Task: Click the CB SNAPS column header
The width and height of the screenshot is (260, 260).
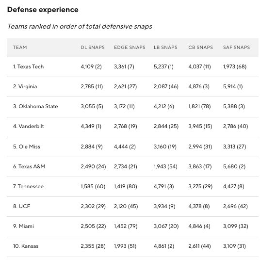Action: point(200,48)
